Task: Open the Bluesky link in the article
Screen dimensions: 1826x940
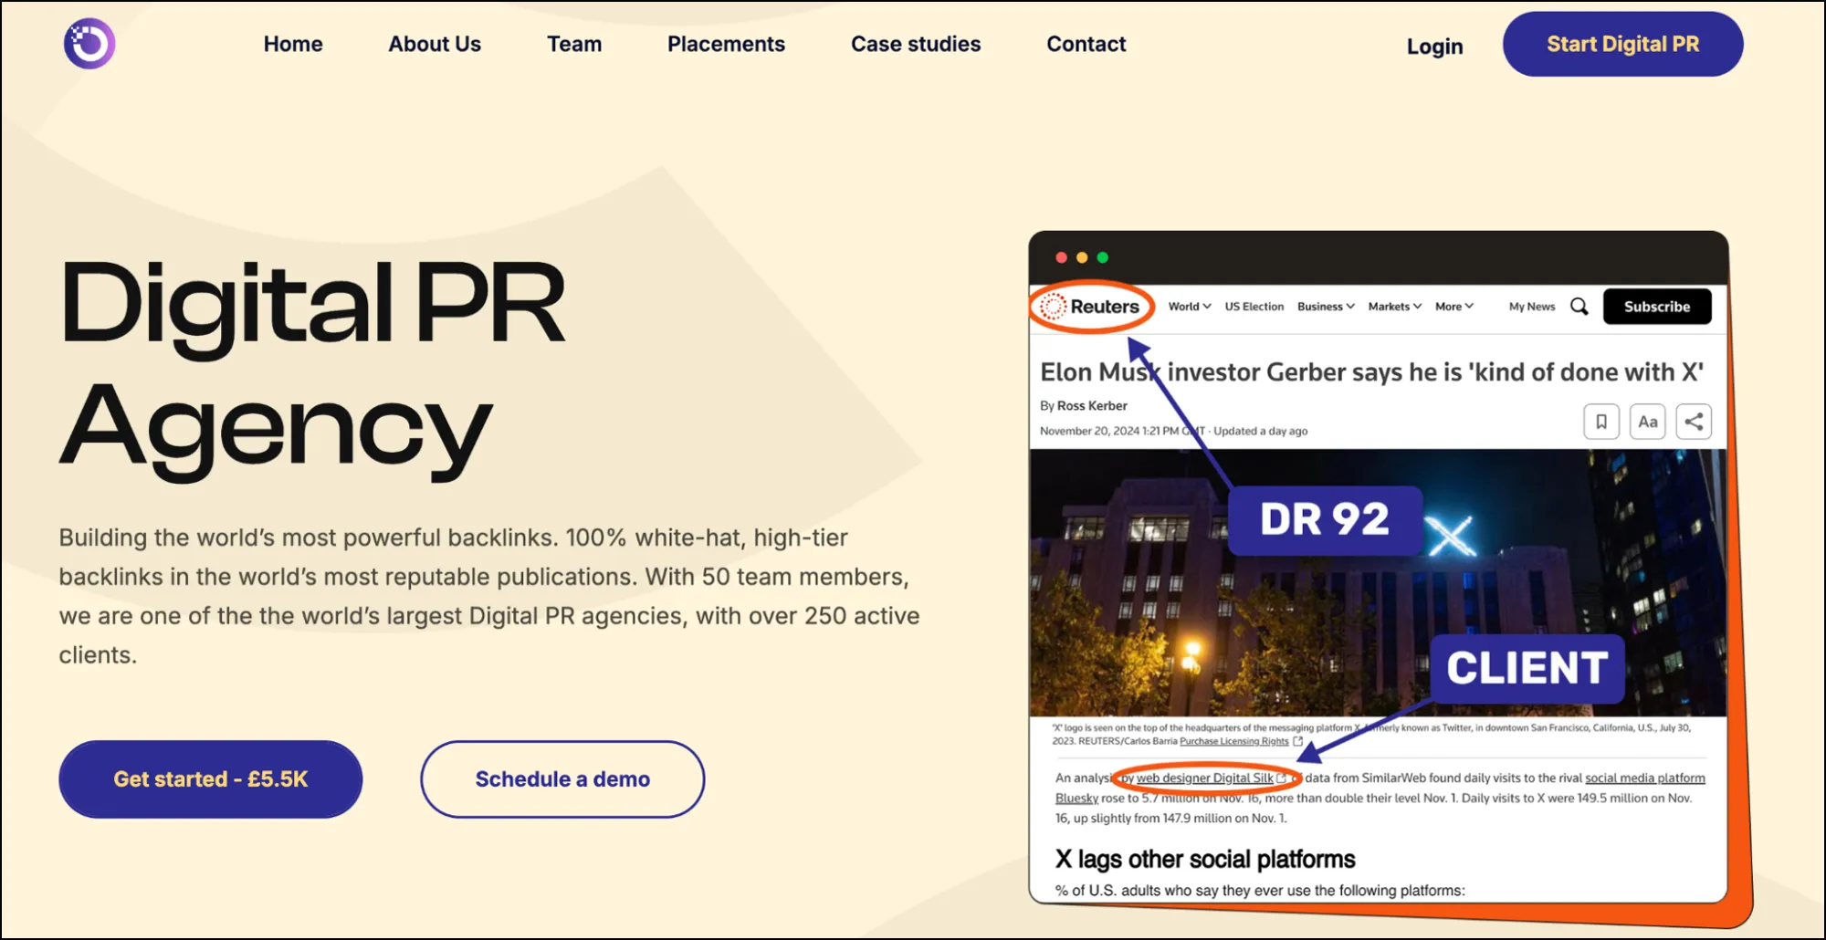Action: (1076, 798)
